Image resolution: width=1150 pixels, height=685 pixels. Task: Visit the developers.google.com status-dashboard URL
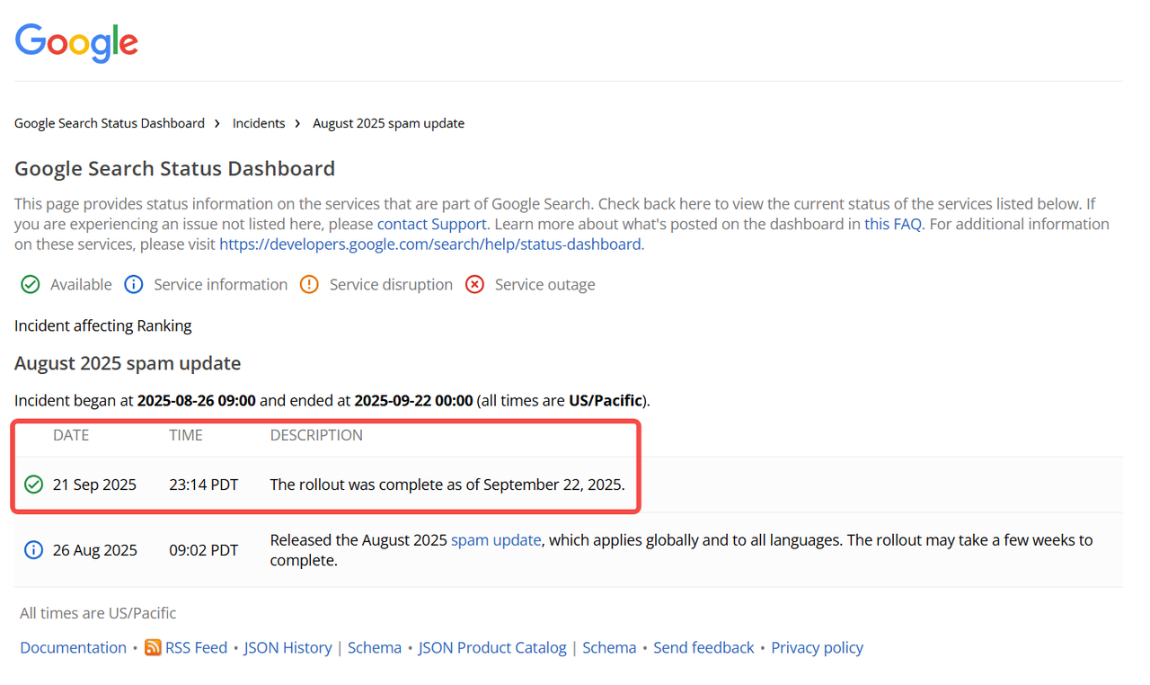[x=430, y=244]
